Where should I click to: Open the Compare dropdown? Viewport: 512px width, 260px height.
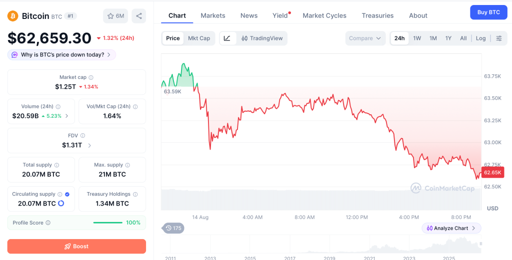tap(365, 38)
